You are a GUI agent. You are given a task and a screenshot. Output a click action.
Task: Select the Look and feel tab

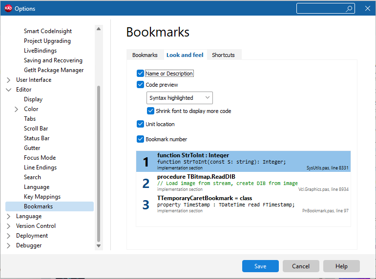coord(185,55)
